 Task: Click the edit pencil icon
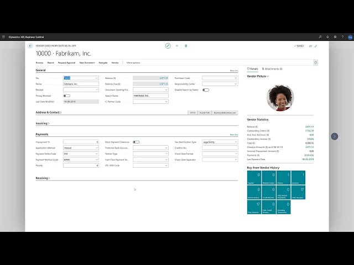click(168, 46)
